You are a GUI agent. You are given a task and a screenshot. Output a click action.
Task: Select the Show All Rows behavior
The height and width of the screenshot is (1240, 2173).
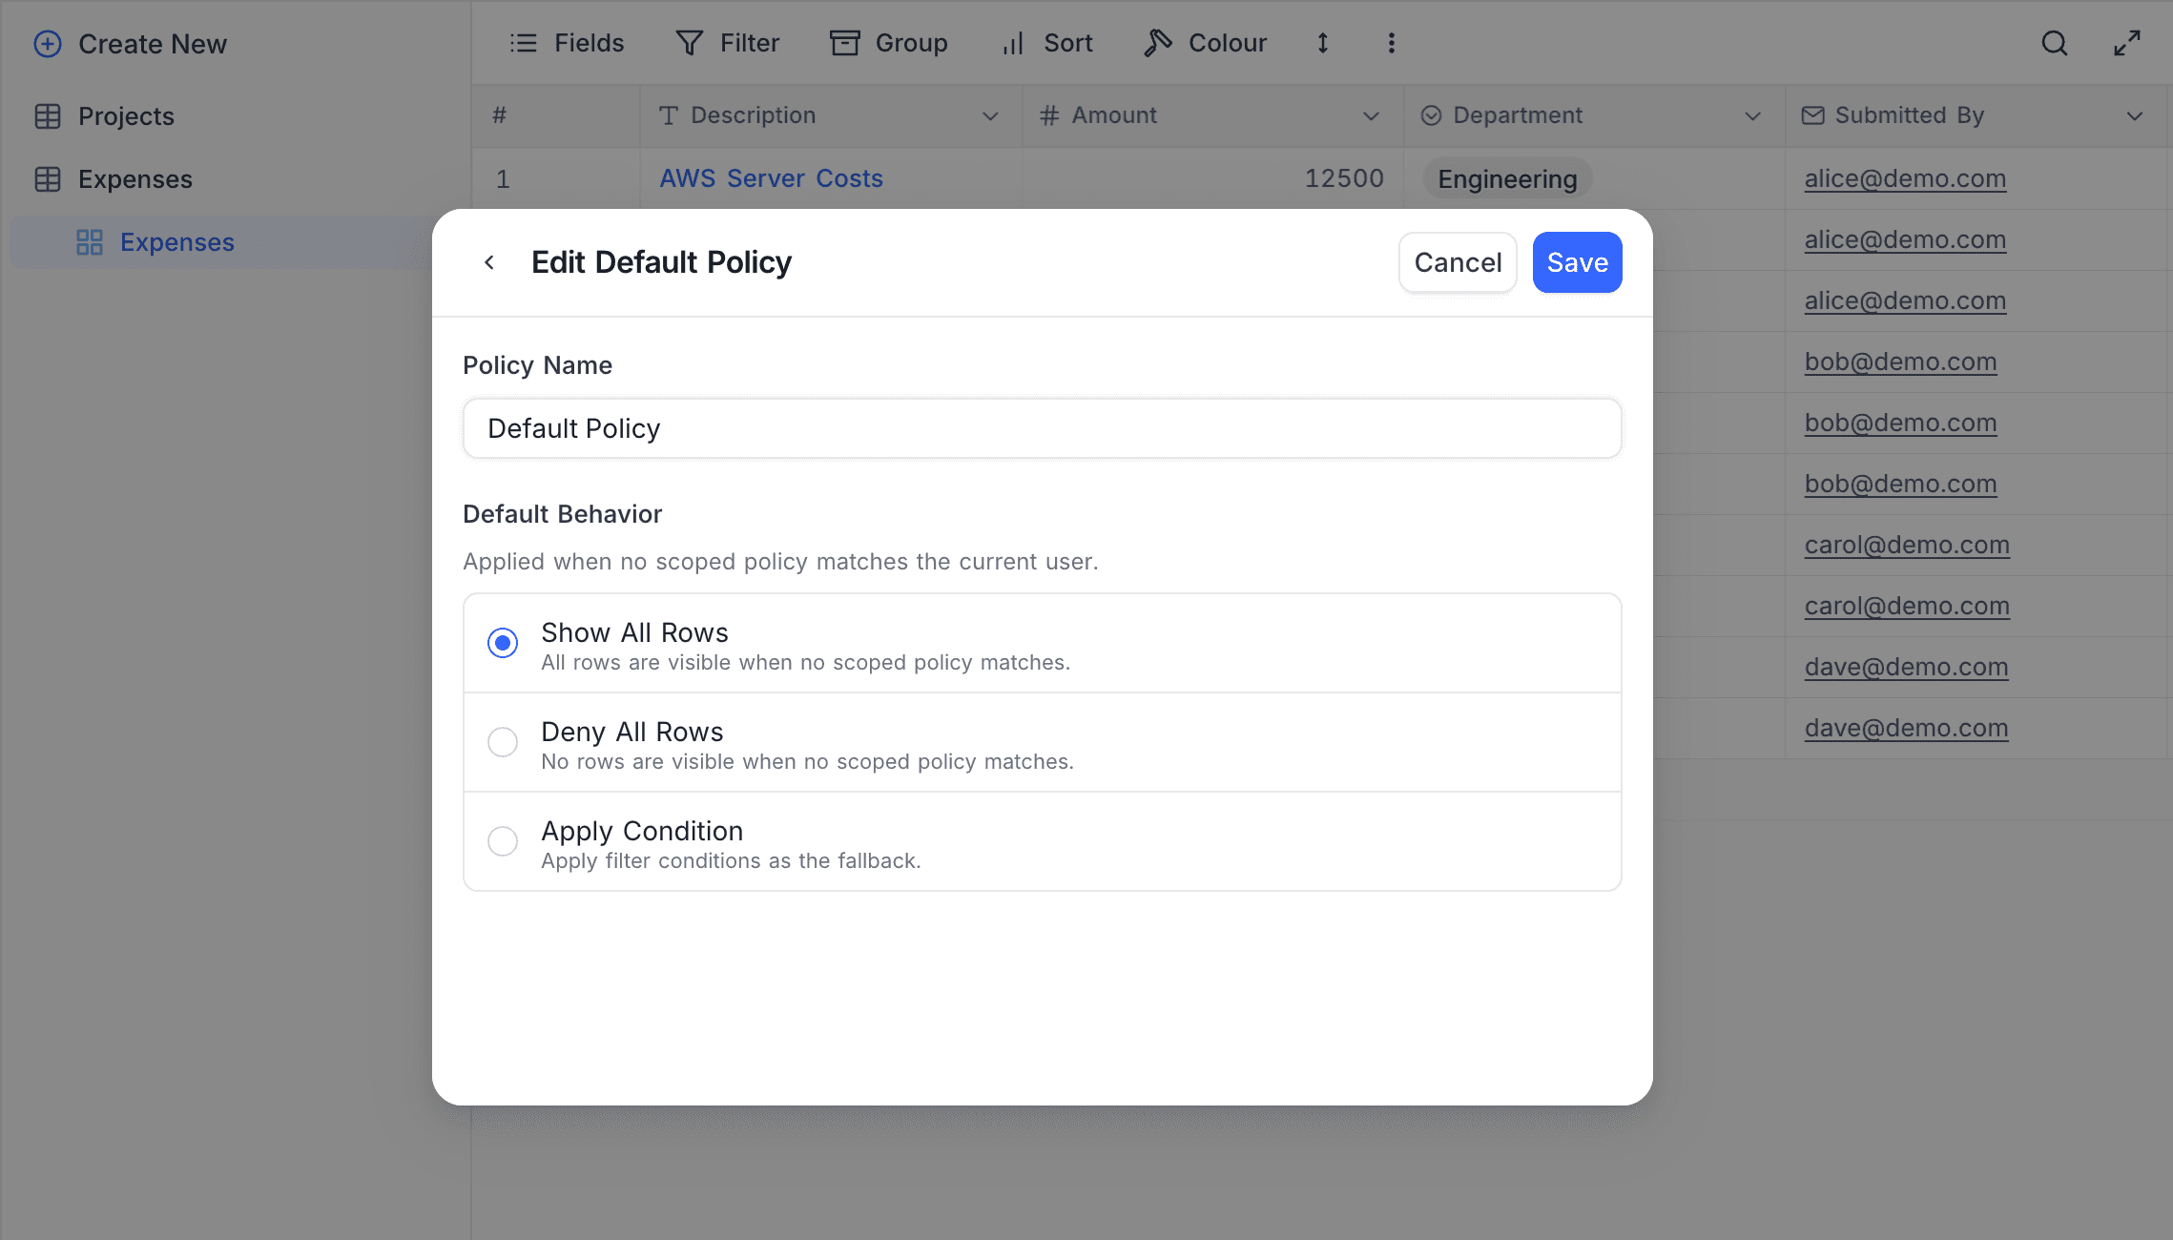click(503, 642)
